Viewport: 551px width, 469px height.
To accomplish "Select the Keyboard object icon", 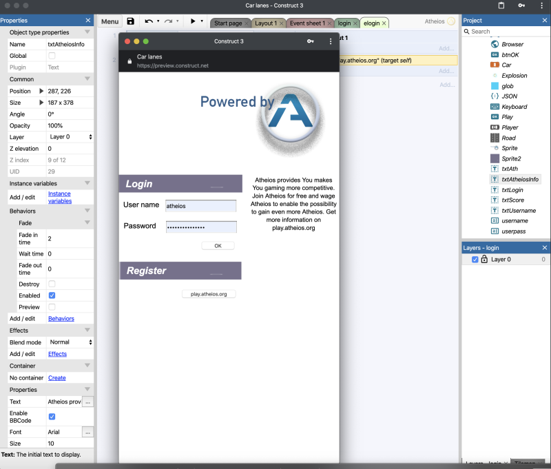I will tap(495, 107).
